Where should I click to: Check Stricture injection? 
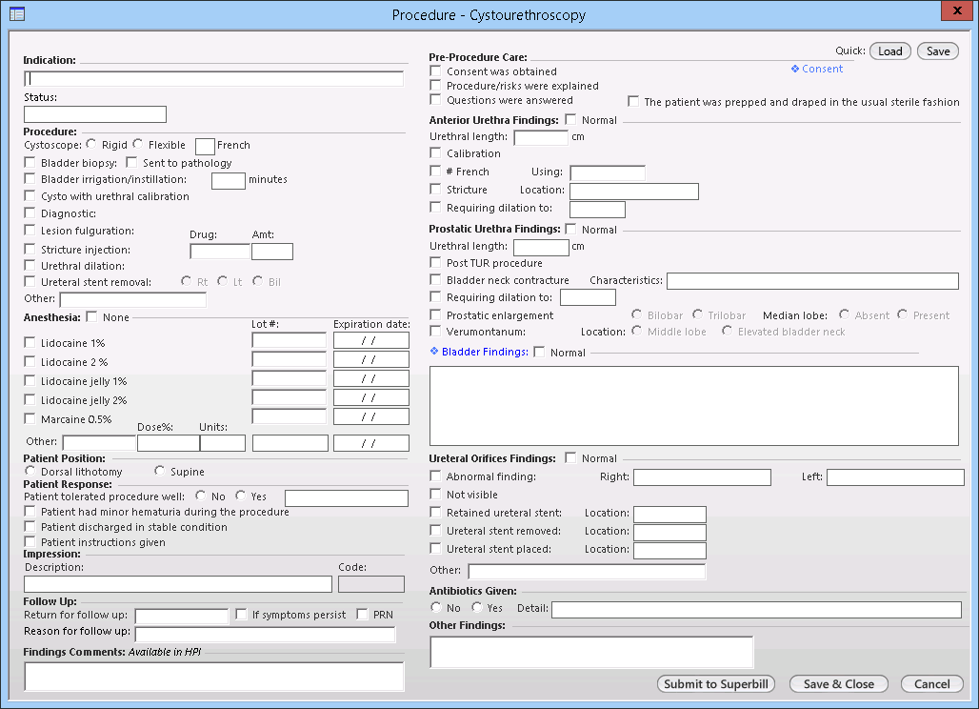pyautogui.click(x=30, y=250)
